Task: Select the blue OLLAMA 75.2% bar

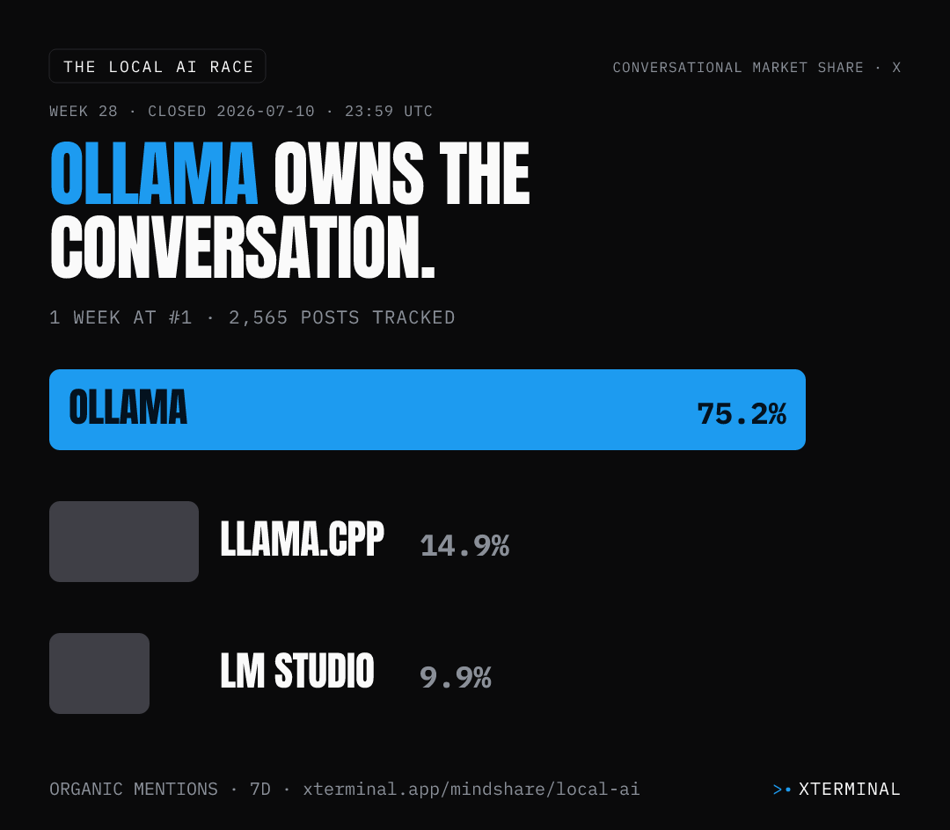Action: 427,409
